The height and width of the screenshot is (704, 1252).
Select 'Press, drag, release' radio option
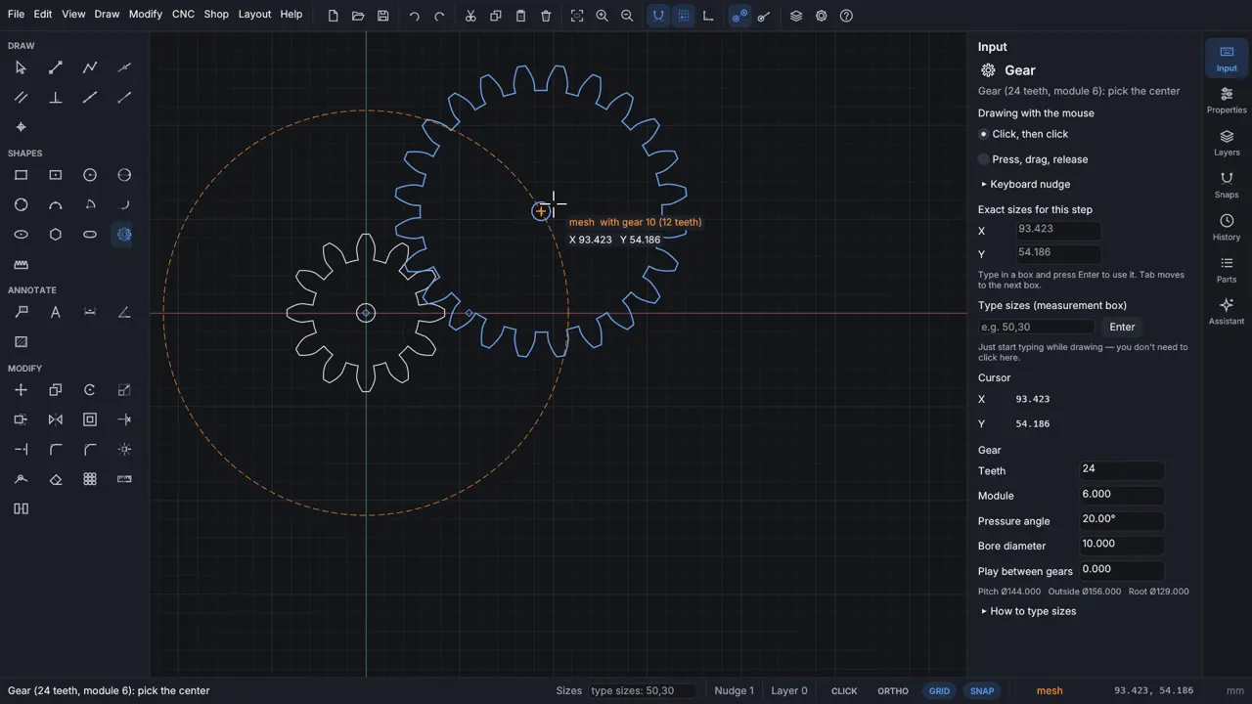pyautogui.click(x=1034, y=159)
